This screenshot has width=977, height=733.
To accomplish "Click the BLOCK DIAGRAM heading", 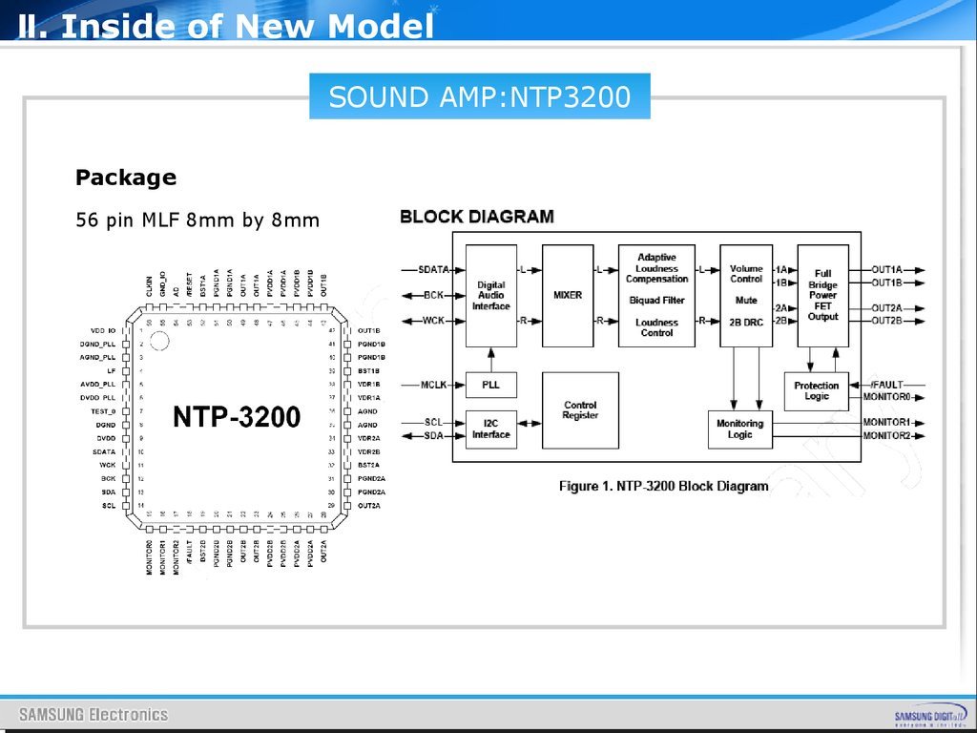I will (476, 217).
